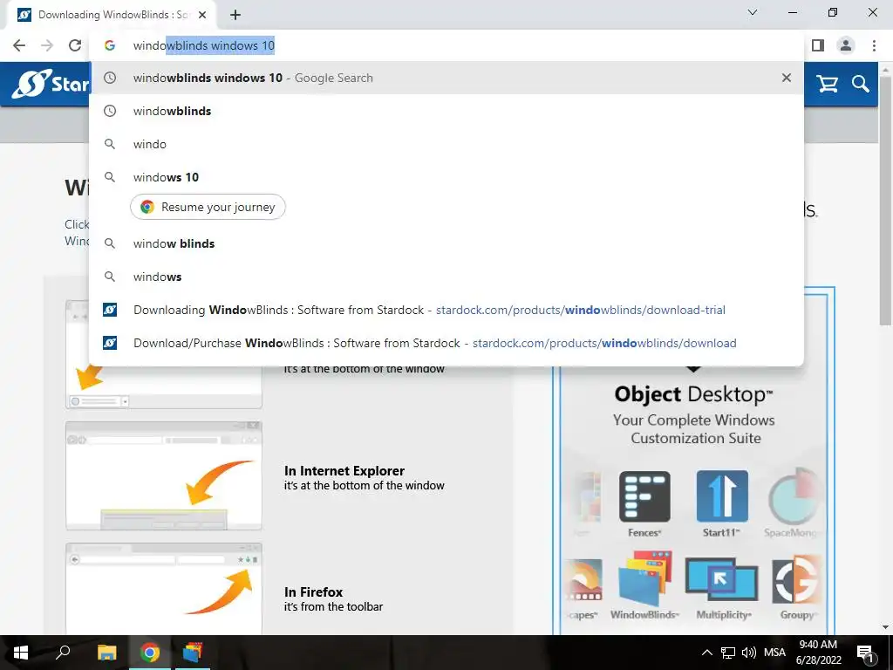The height and width of the screenshot is (670, 893).
Task: Click the Object Desktop heading
Action: tap(693, 394)
